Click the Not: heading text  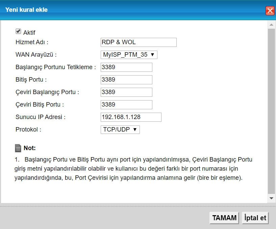(x=30, y=148)
